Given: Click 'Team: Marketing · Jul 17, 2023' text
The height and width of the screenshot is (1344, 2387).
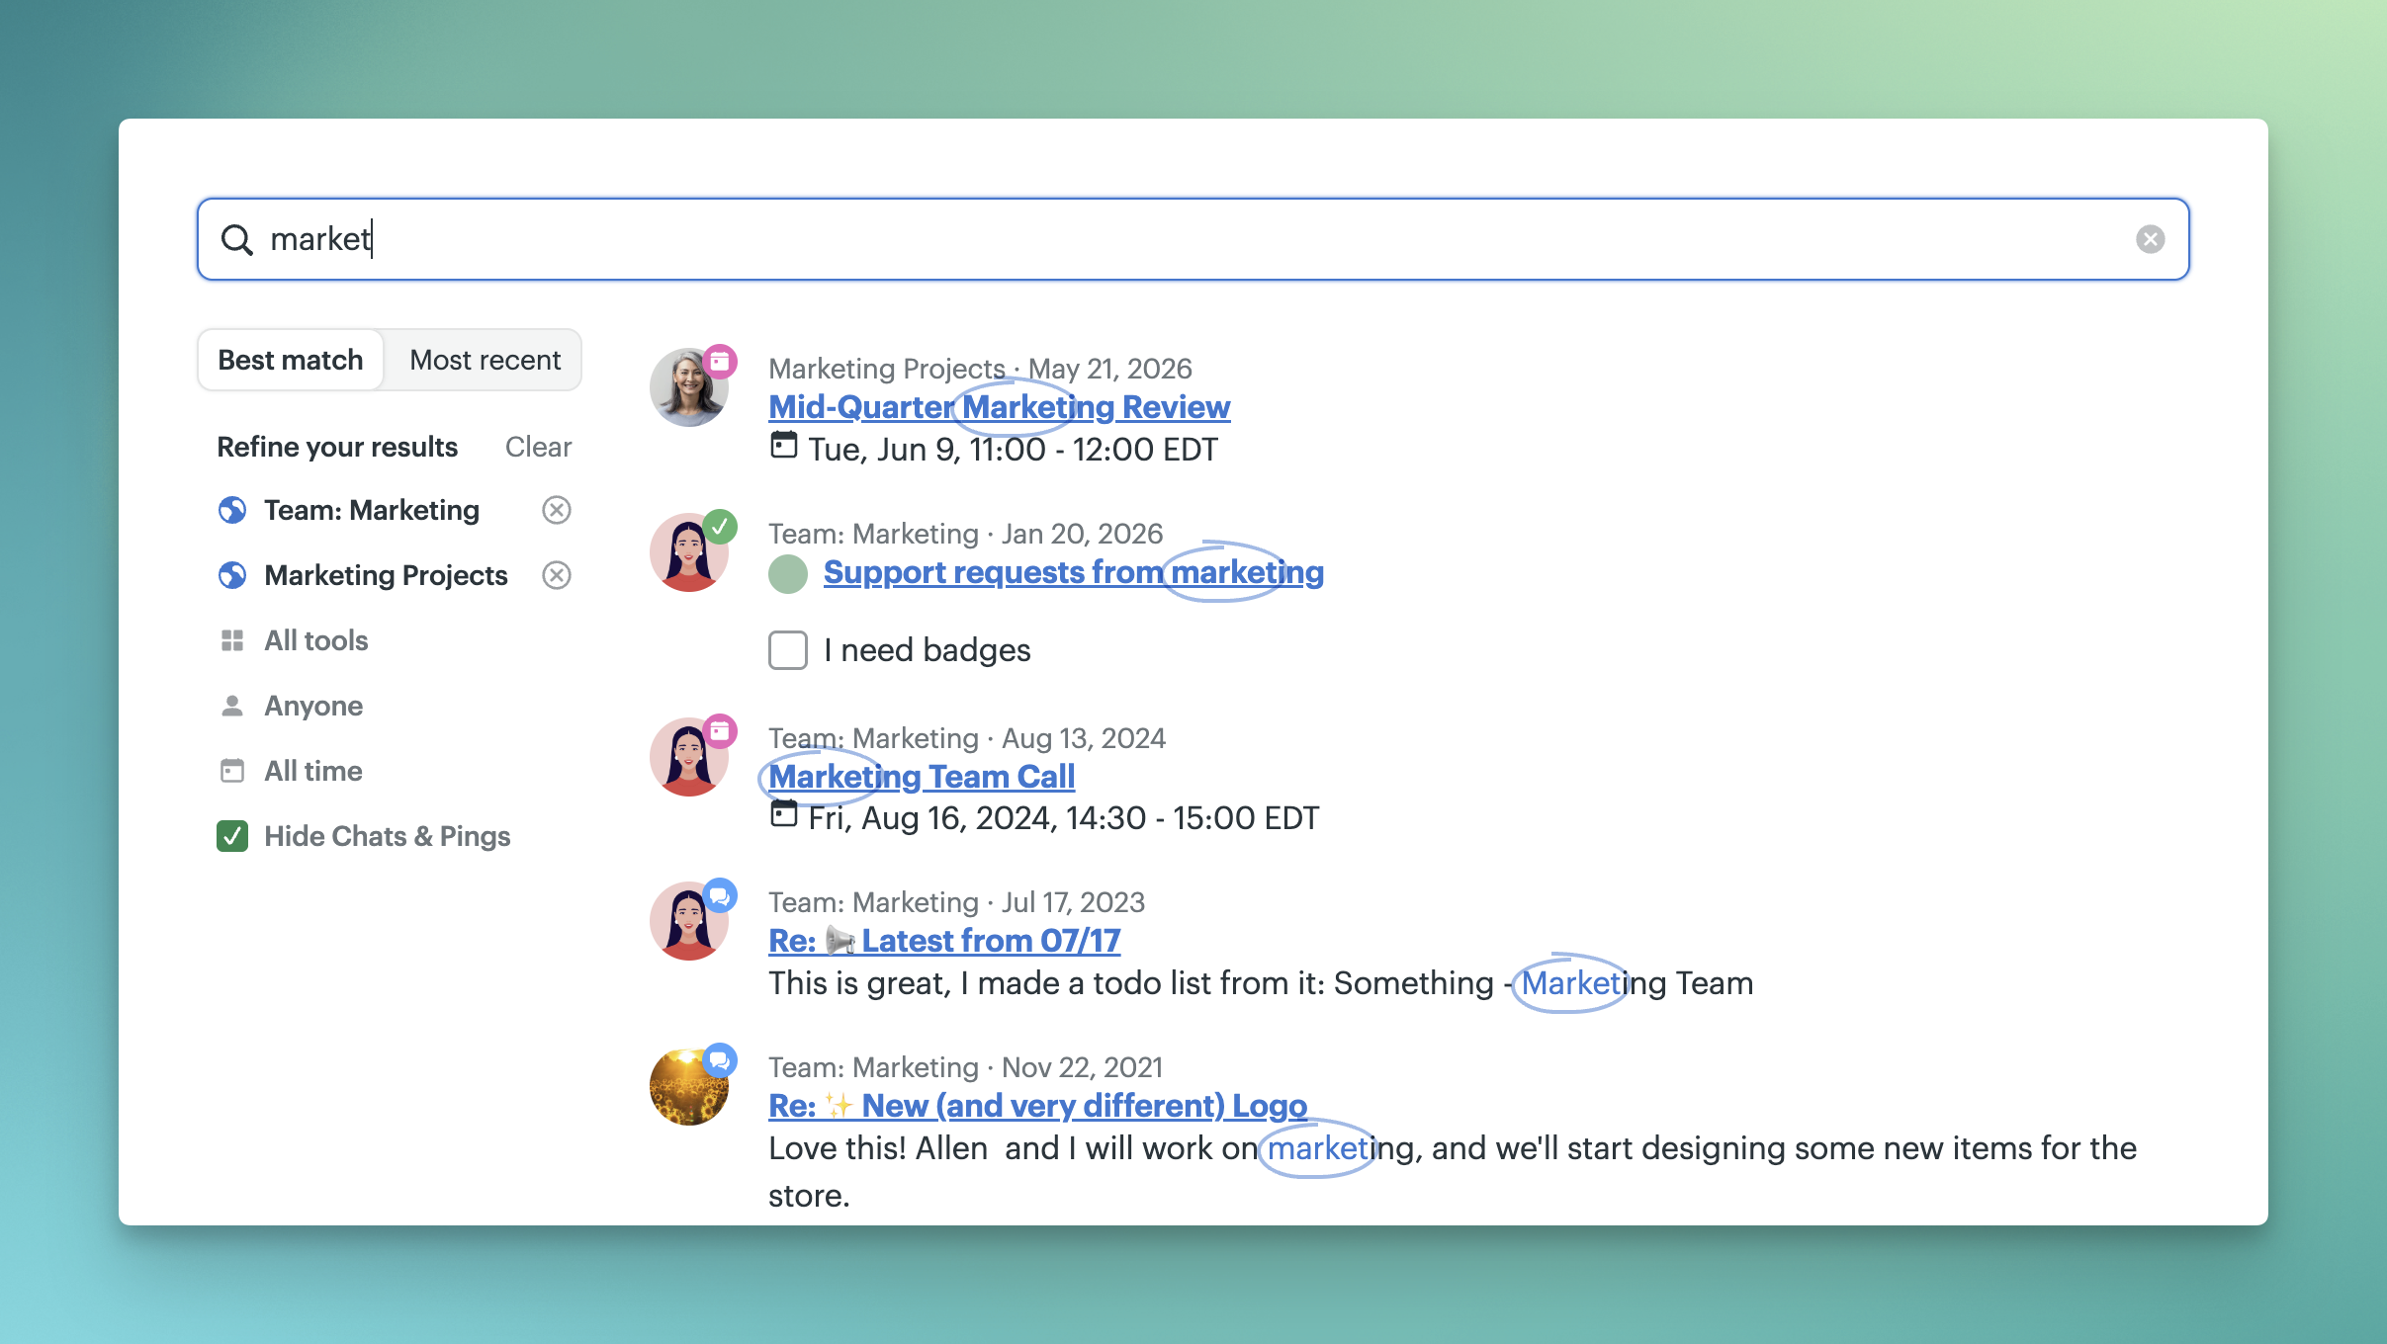Looking at the screenshot, I should [x=956, y=902].
